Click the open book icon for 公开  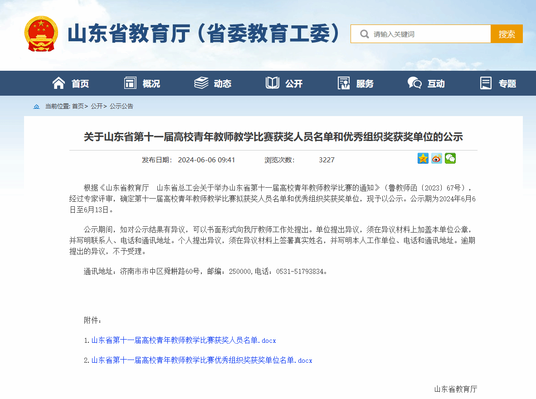(273, 83)
